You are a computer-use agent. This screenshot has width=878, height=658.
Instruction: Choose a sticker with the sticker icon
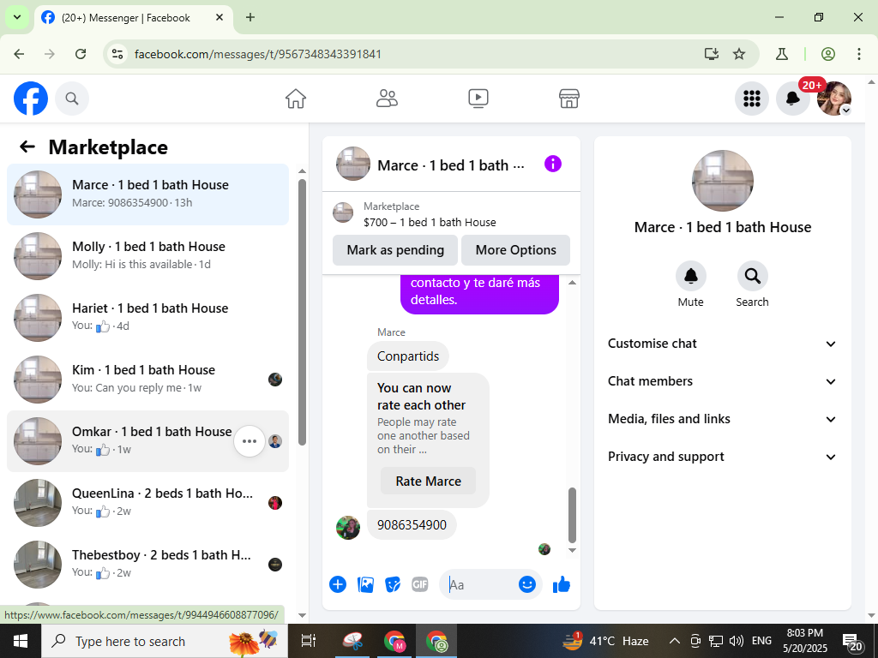393,584
